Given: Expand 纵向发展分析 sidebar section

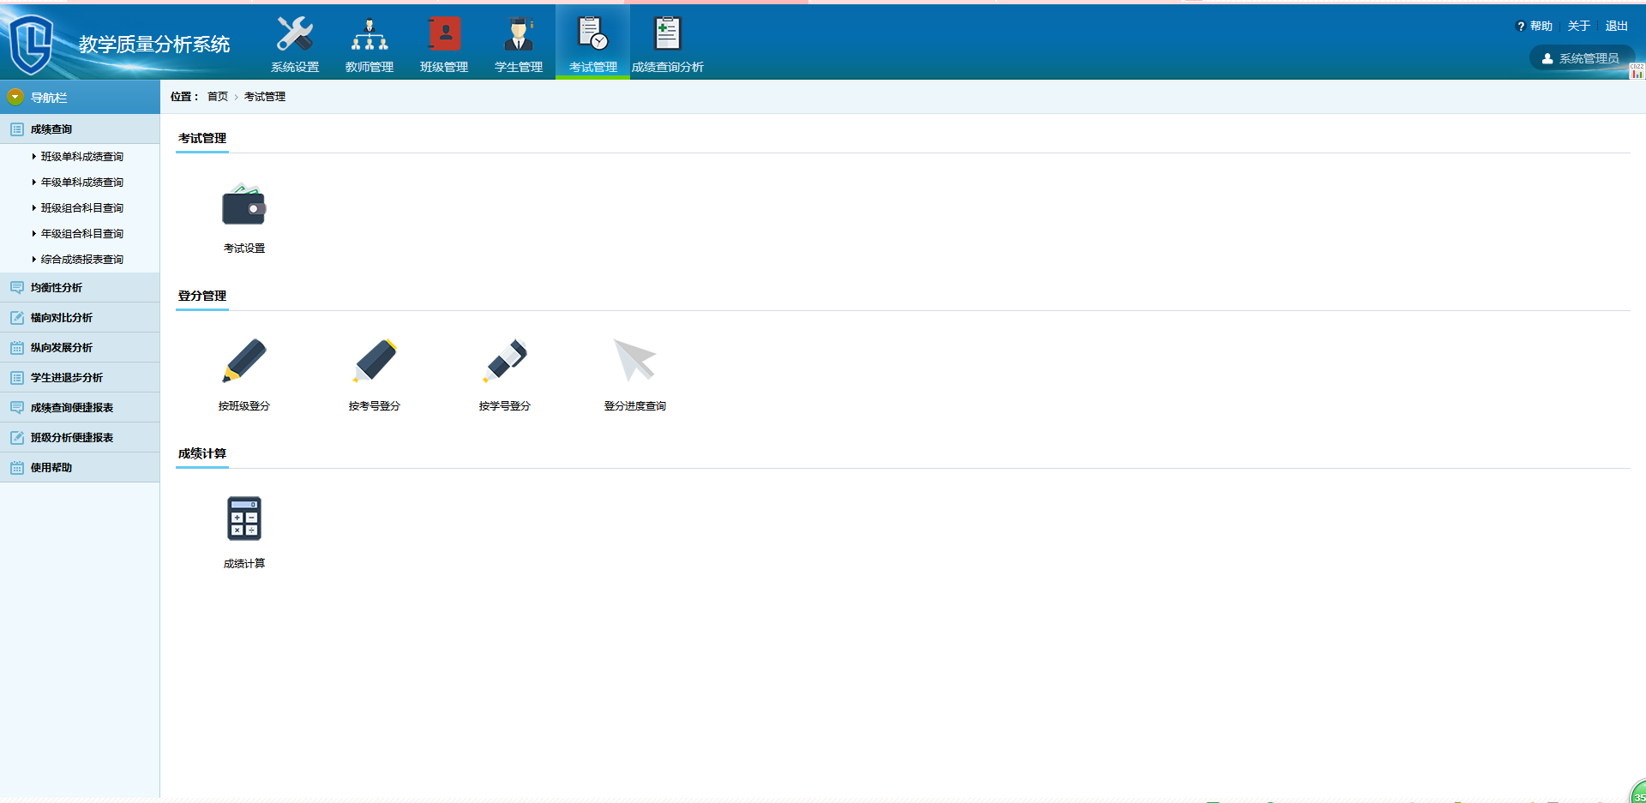Looking at the screenshot, I should [x=80, y=348].
